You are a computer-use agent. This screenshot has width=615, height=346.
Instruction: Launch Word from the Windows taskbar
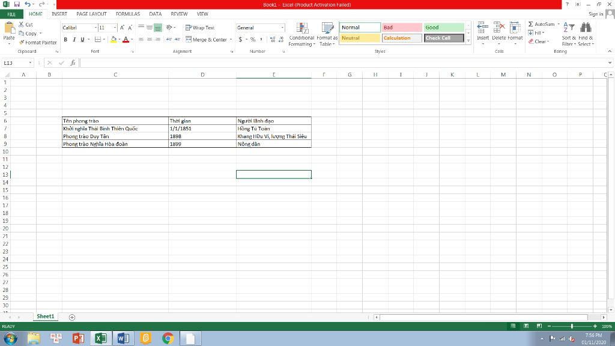[123, 338]
